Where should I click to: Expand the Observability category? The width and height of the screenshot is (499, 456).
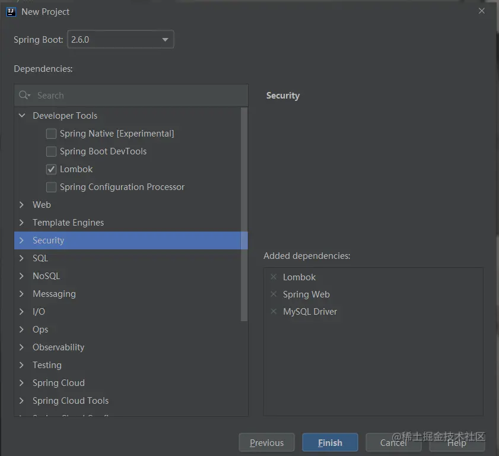point(21,347)
